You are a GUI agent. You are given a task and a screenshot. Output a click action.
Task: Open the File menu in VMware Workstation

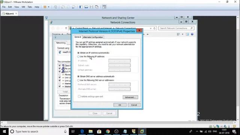point(4,7)
